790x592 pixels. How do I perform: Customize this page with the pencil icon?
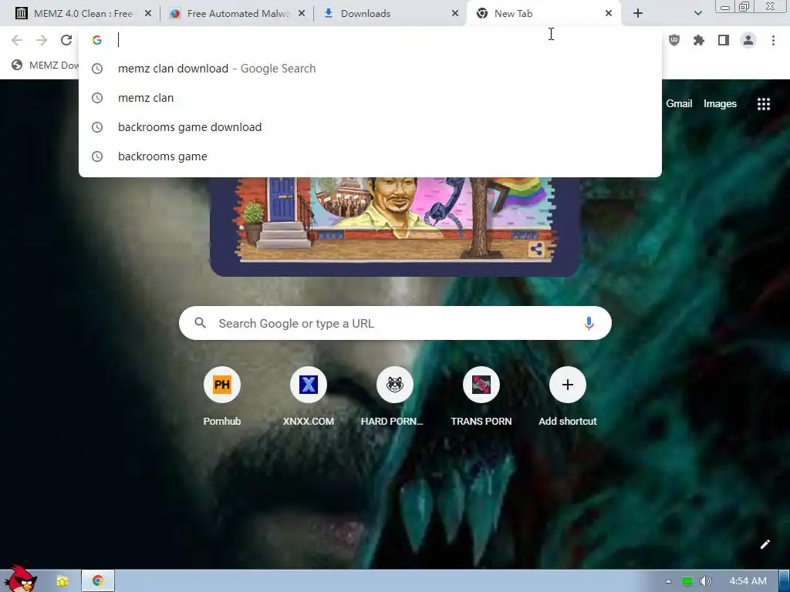(x=765, y=544)
